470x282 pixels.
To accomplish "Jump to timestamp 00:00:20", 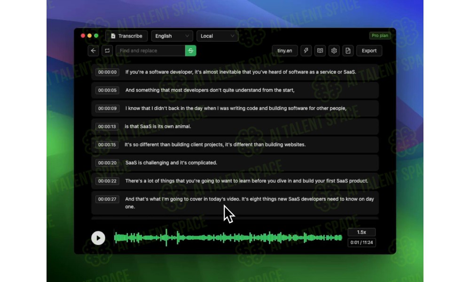I will (107, 163).
